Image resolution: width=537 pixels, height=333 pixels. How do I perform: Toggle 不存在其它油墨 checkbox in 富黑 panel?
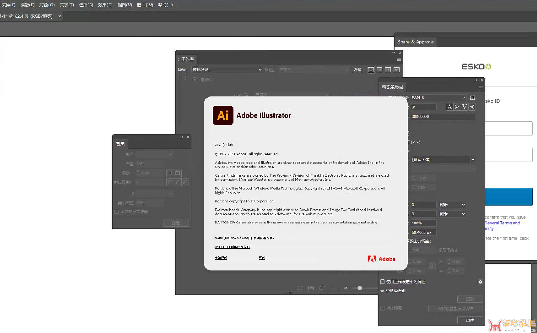[117, 212]
